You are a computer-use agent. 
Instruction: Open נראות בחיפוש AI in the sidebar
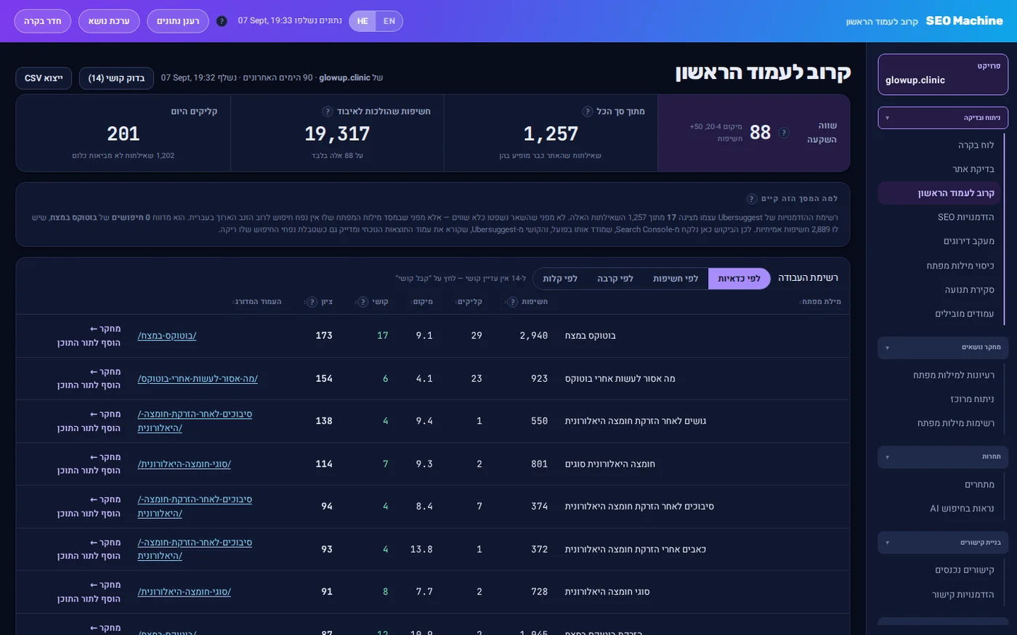click(x=939, y=509)
